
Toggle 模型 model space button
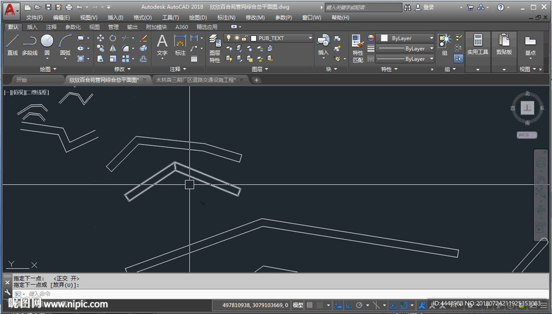(298, 305)
